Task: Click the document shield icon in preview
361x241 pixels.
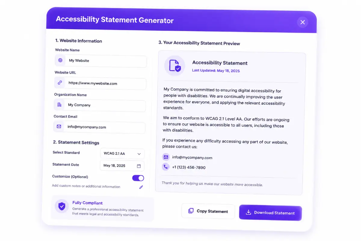Action: click(175, 66)
